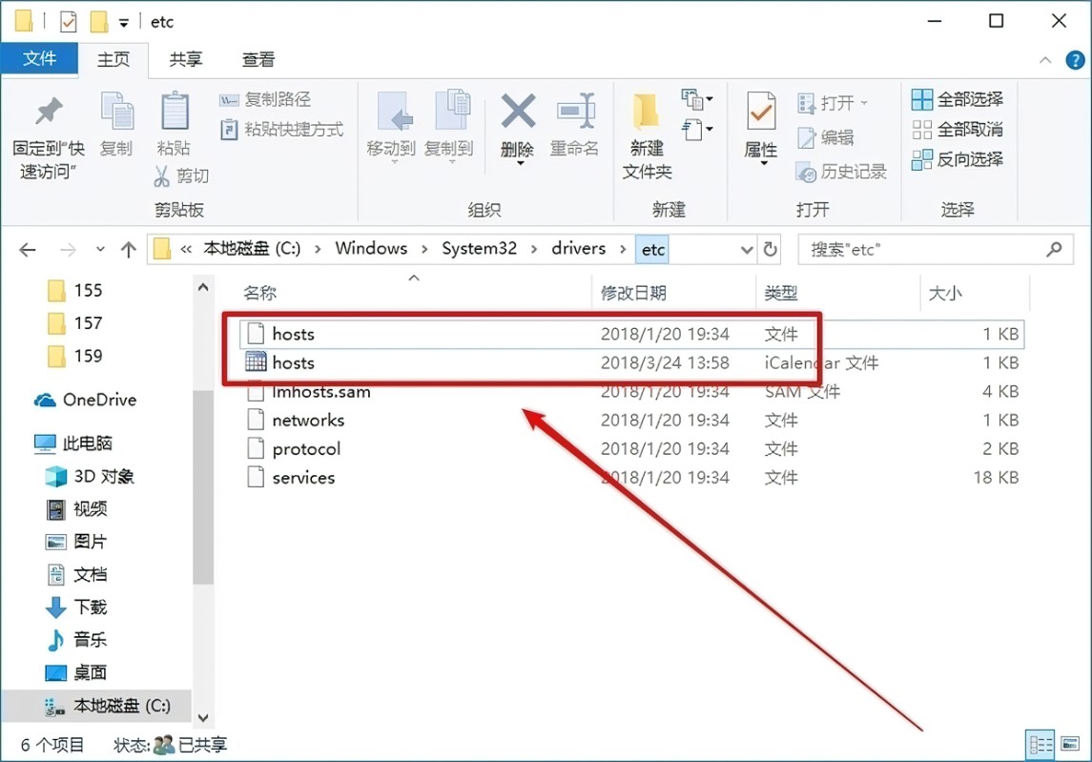
Task: Open the New item dropdown icon
Action: click(x=697, y=99)
